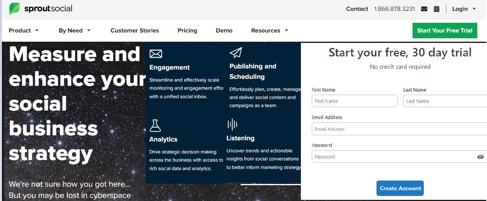The image size is (487, 201).
Task: Click the Engagement envelope icon
Action: point(156,54)
